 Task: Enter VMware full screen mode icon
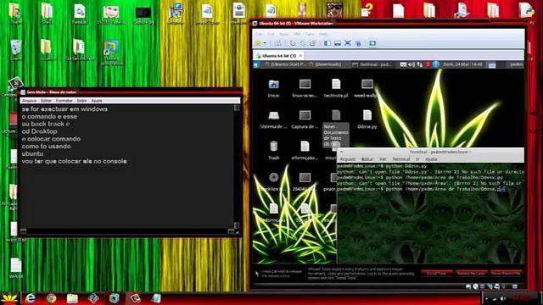(348, 43)
